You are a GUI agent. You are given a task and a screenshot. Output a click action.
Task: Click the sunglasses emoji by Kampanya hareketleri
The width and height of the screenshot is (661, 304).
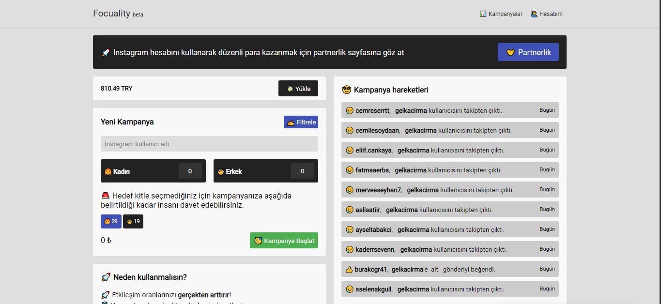(346, 90)
